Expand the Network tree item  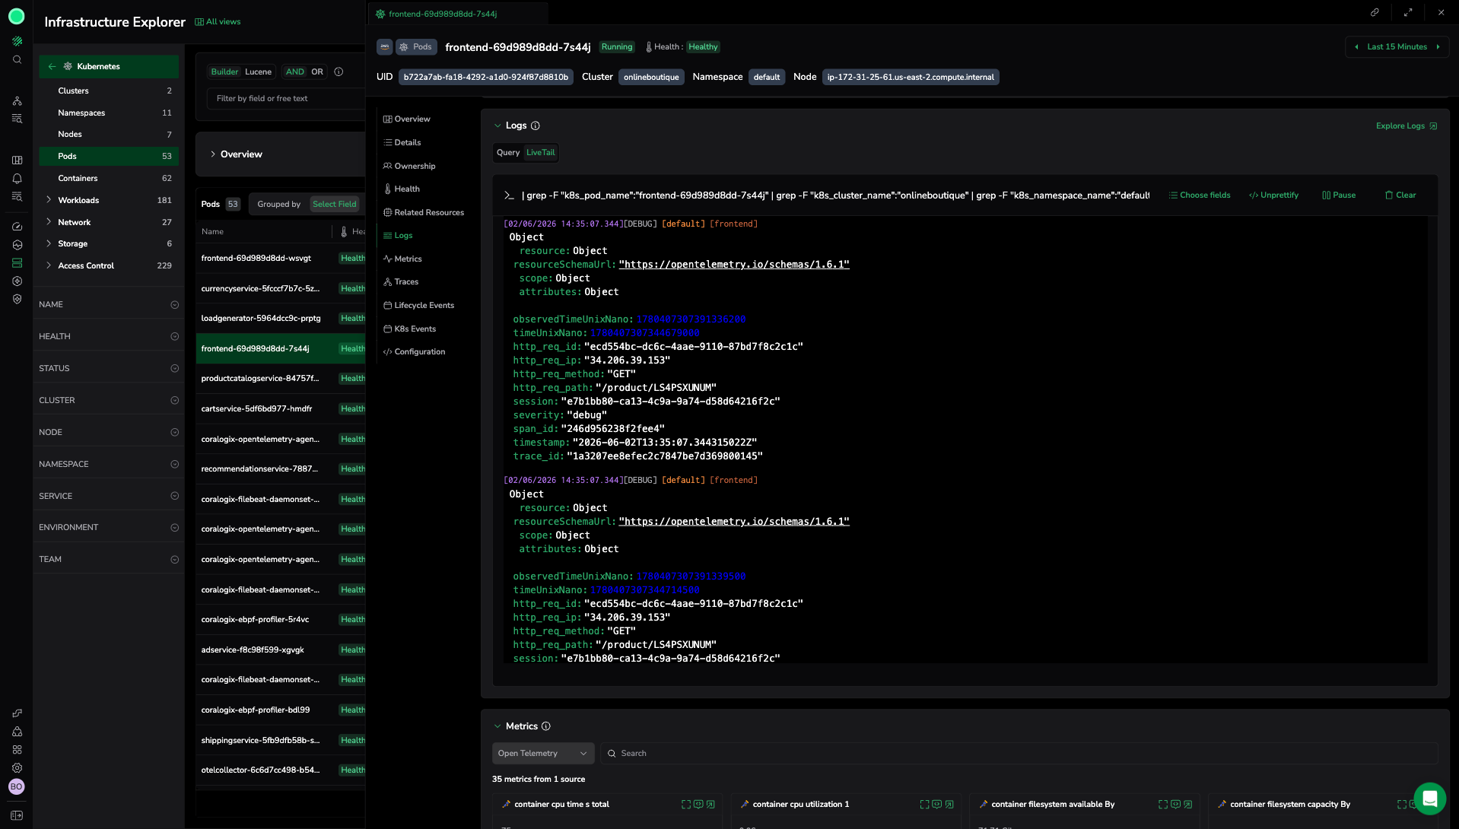[x=49, y=223]
